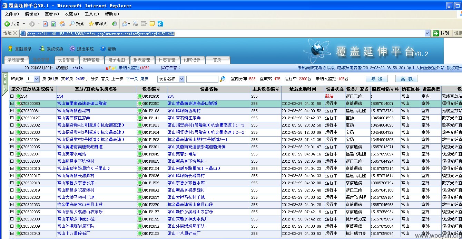Open the 设备名称 search field dropdown
This screenshot has height=239, width=462.
(x=182, y=79)
